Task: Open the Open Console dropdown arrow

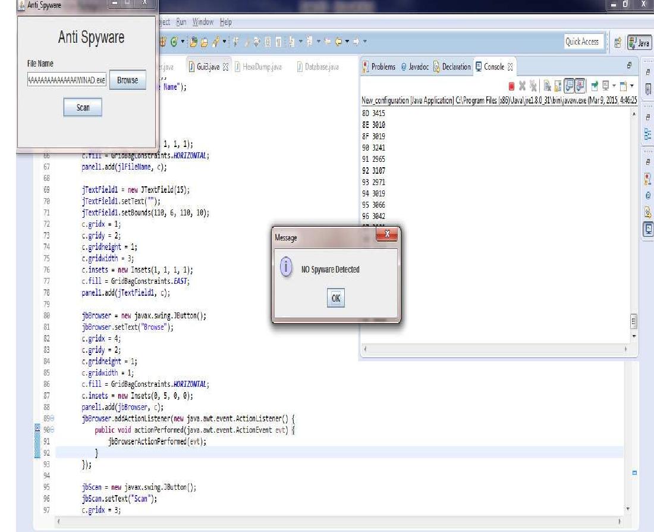Action: pos(632,86)
